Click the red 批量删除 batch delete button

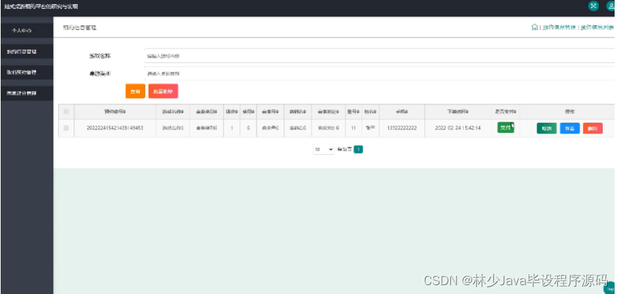(163, 91)
